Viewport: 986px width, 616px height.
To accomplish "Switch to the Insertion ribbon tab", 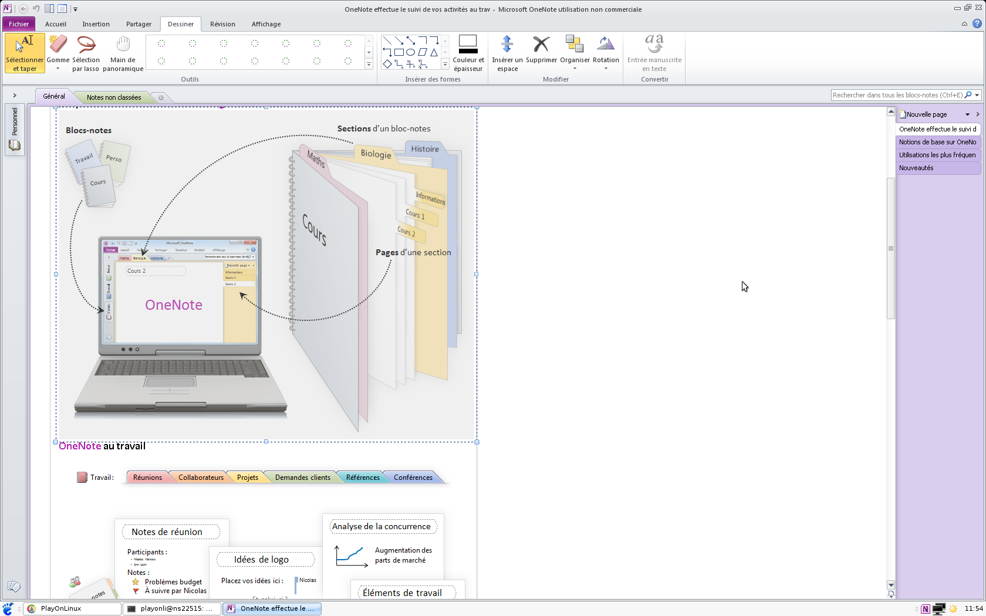I will (96, 24).
